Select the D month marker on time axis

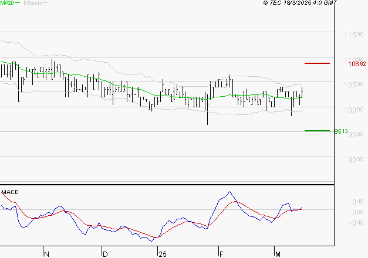point(105,253)
